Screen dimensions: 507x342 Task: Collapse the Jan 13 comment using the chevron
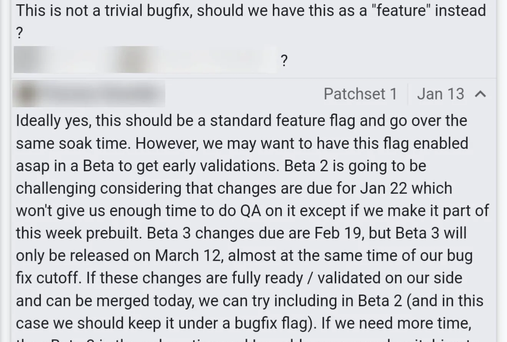(480, 94)
